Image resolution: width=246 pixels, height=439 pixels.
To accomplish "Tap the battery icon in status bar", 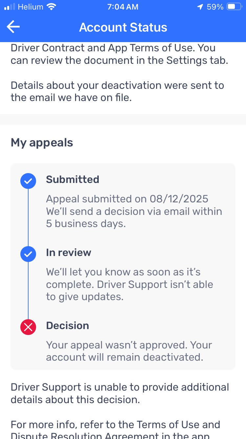I will pyautogui.click(x=235, y=7).
